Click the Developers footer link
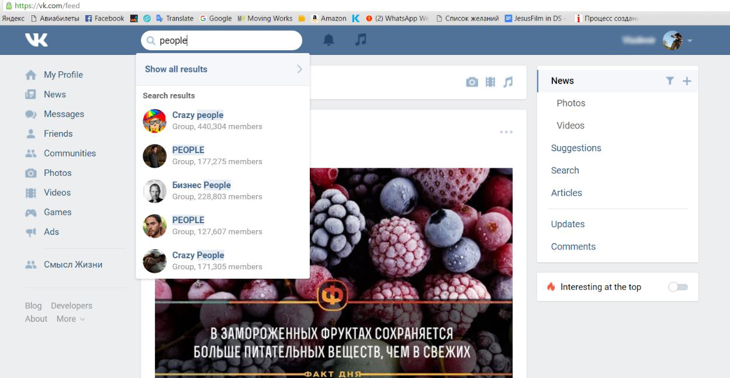Image resolution: width=730 pixels, height=378 pixels. pos(71,306)
